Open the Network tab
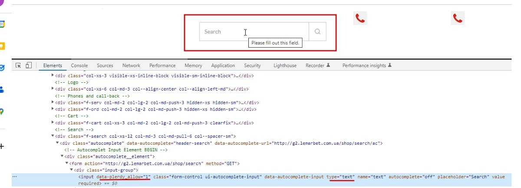Screen dimensions: 521x188 click(131, 66)
